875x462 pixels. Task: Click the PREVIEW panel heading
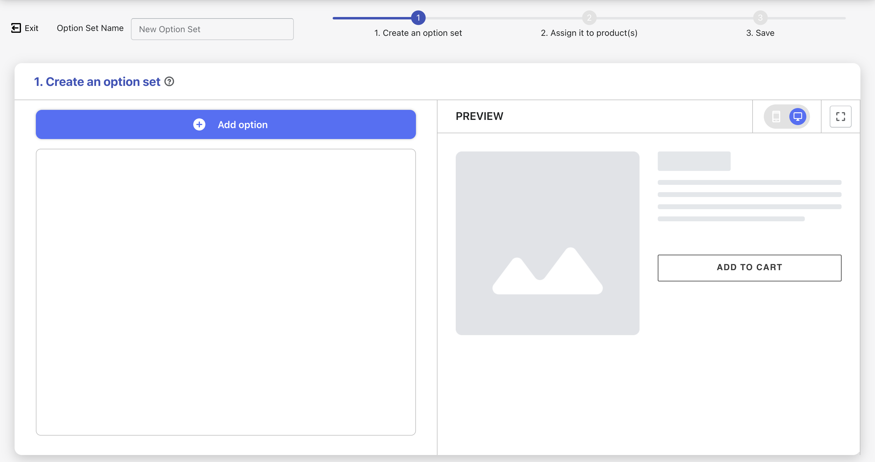(x=479, y=116)
